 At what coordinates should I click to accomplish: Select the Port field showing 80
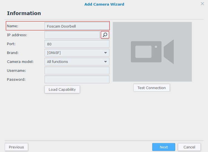coord(77,44)
